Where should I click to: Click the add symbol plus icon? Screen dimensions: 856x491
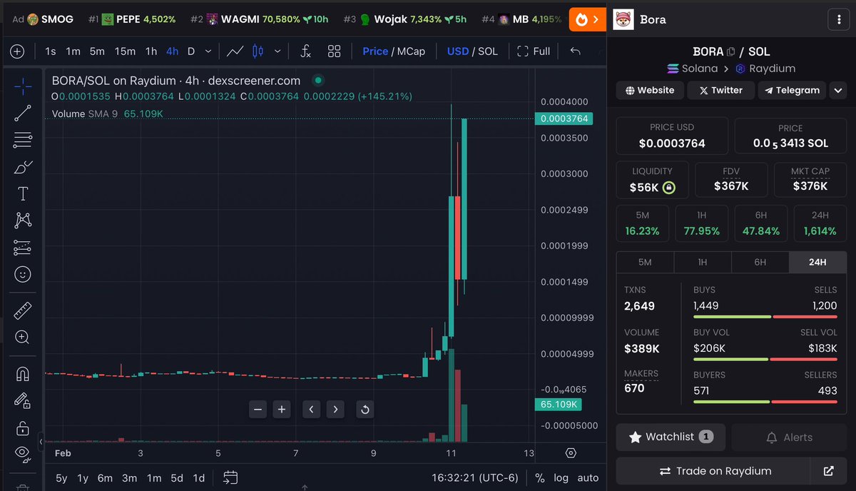tap(18, 51)
